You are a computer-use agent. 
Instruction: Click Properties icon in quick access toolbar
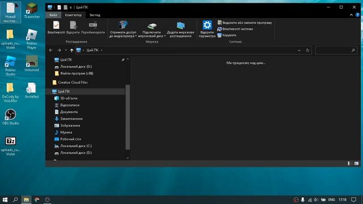tap(59, 7)
